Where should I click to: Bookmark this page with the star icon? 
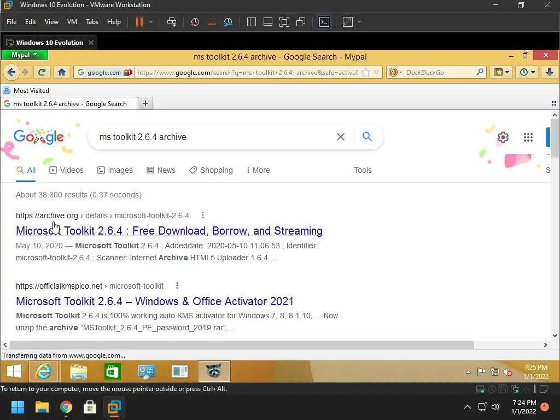366,73
